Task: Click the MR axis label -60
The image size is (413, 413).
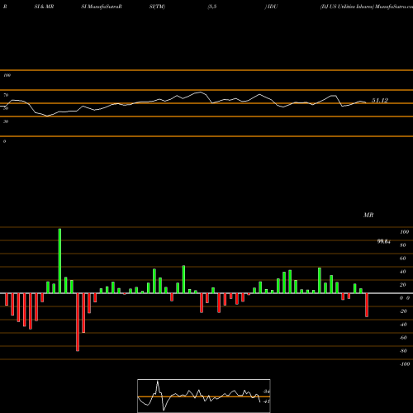Action: (x=403, y=338)
